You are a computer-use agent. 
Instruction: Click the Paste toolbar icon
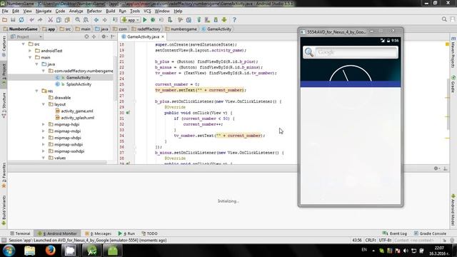pyautogui.click(x=67, y=20)
